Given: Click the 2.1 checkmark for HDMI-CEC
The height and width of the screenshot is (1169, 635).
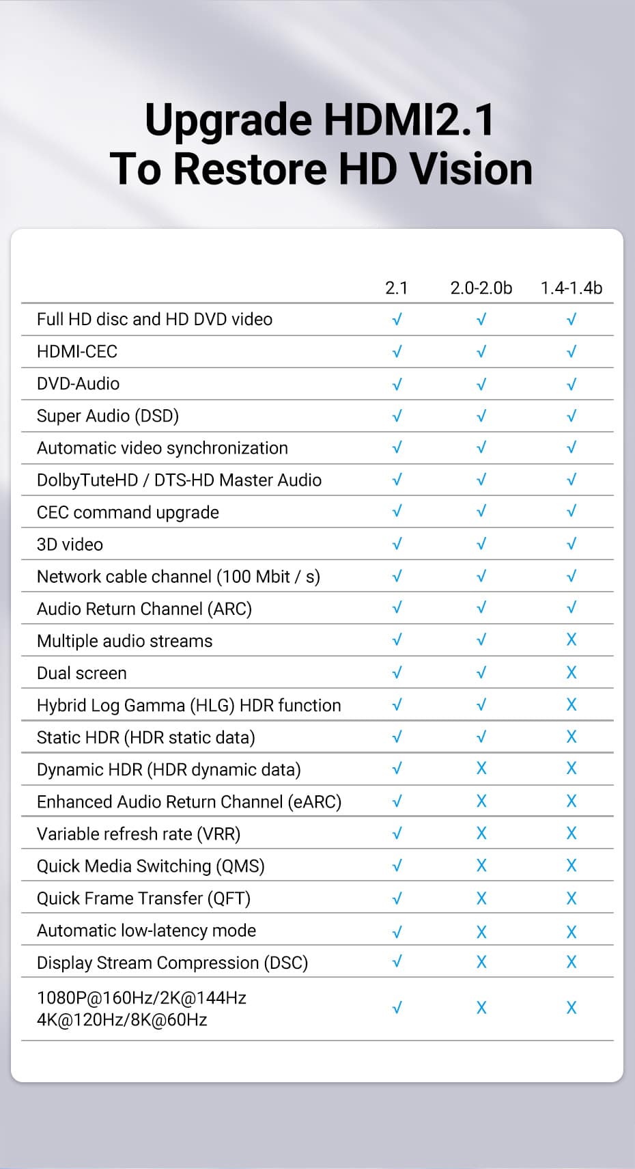Looking at the screenshot, I should click(397, 351).
